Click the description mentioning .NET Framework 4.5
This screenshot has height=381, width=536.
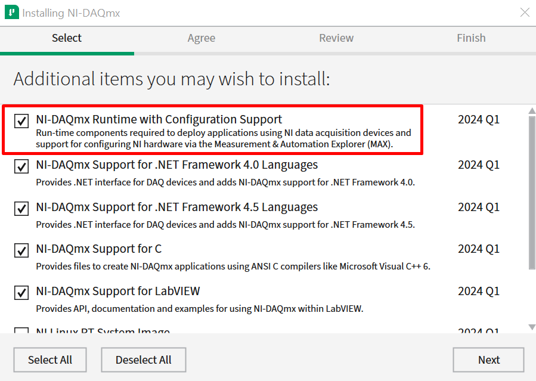click(225, 225)
